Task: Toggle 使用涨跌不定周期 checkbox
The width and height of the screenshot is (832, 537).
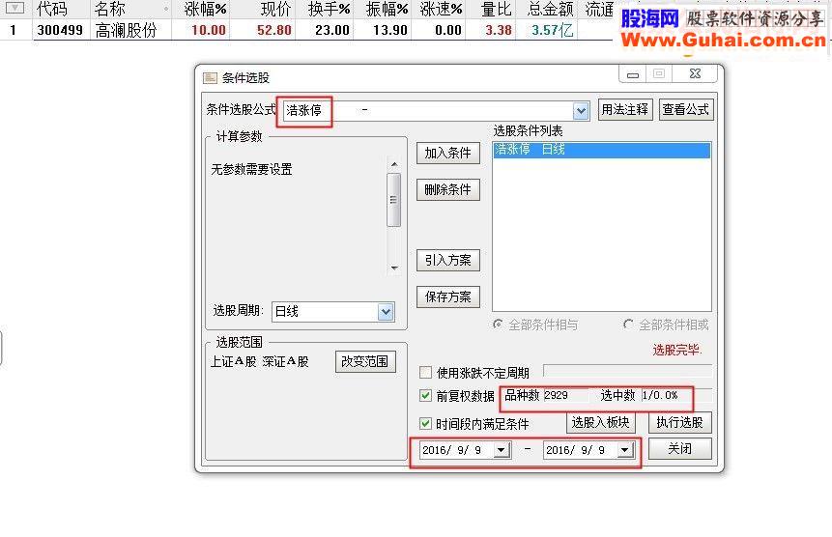Action: pyautogui.click(x=425, y=373)
